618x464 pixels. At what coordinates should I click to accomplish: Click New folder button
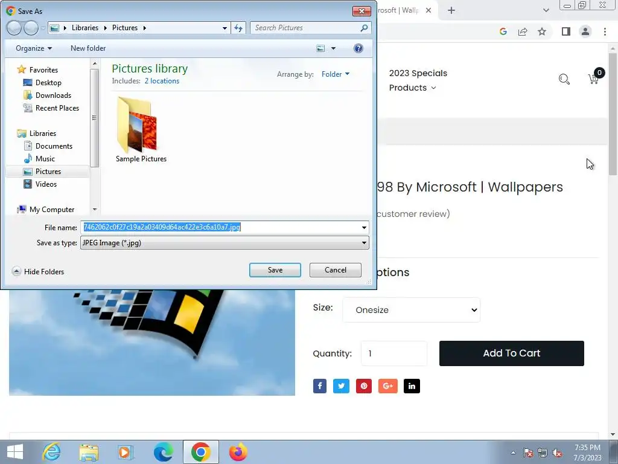tap(88, 48)
